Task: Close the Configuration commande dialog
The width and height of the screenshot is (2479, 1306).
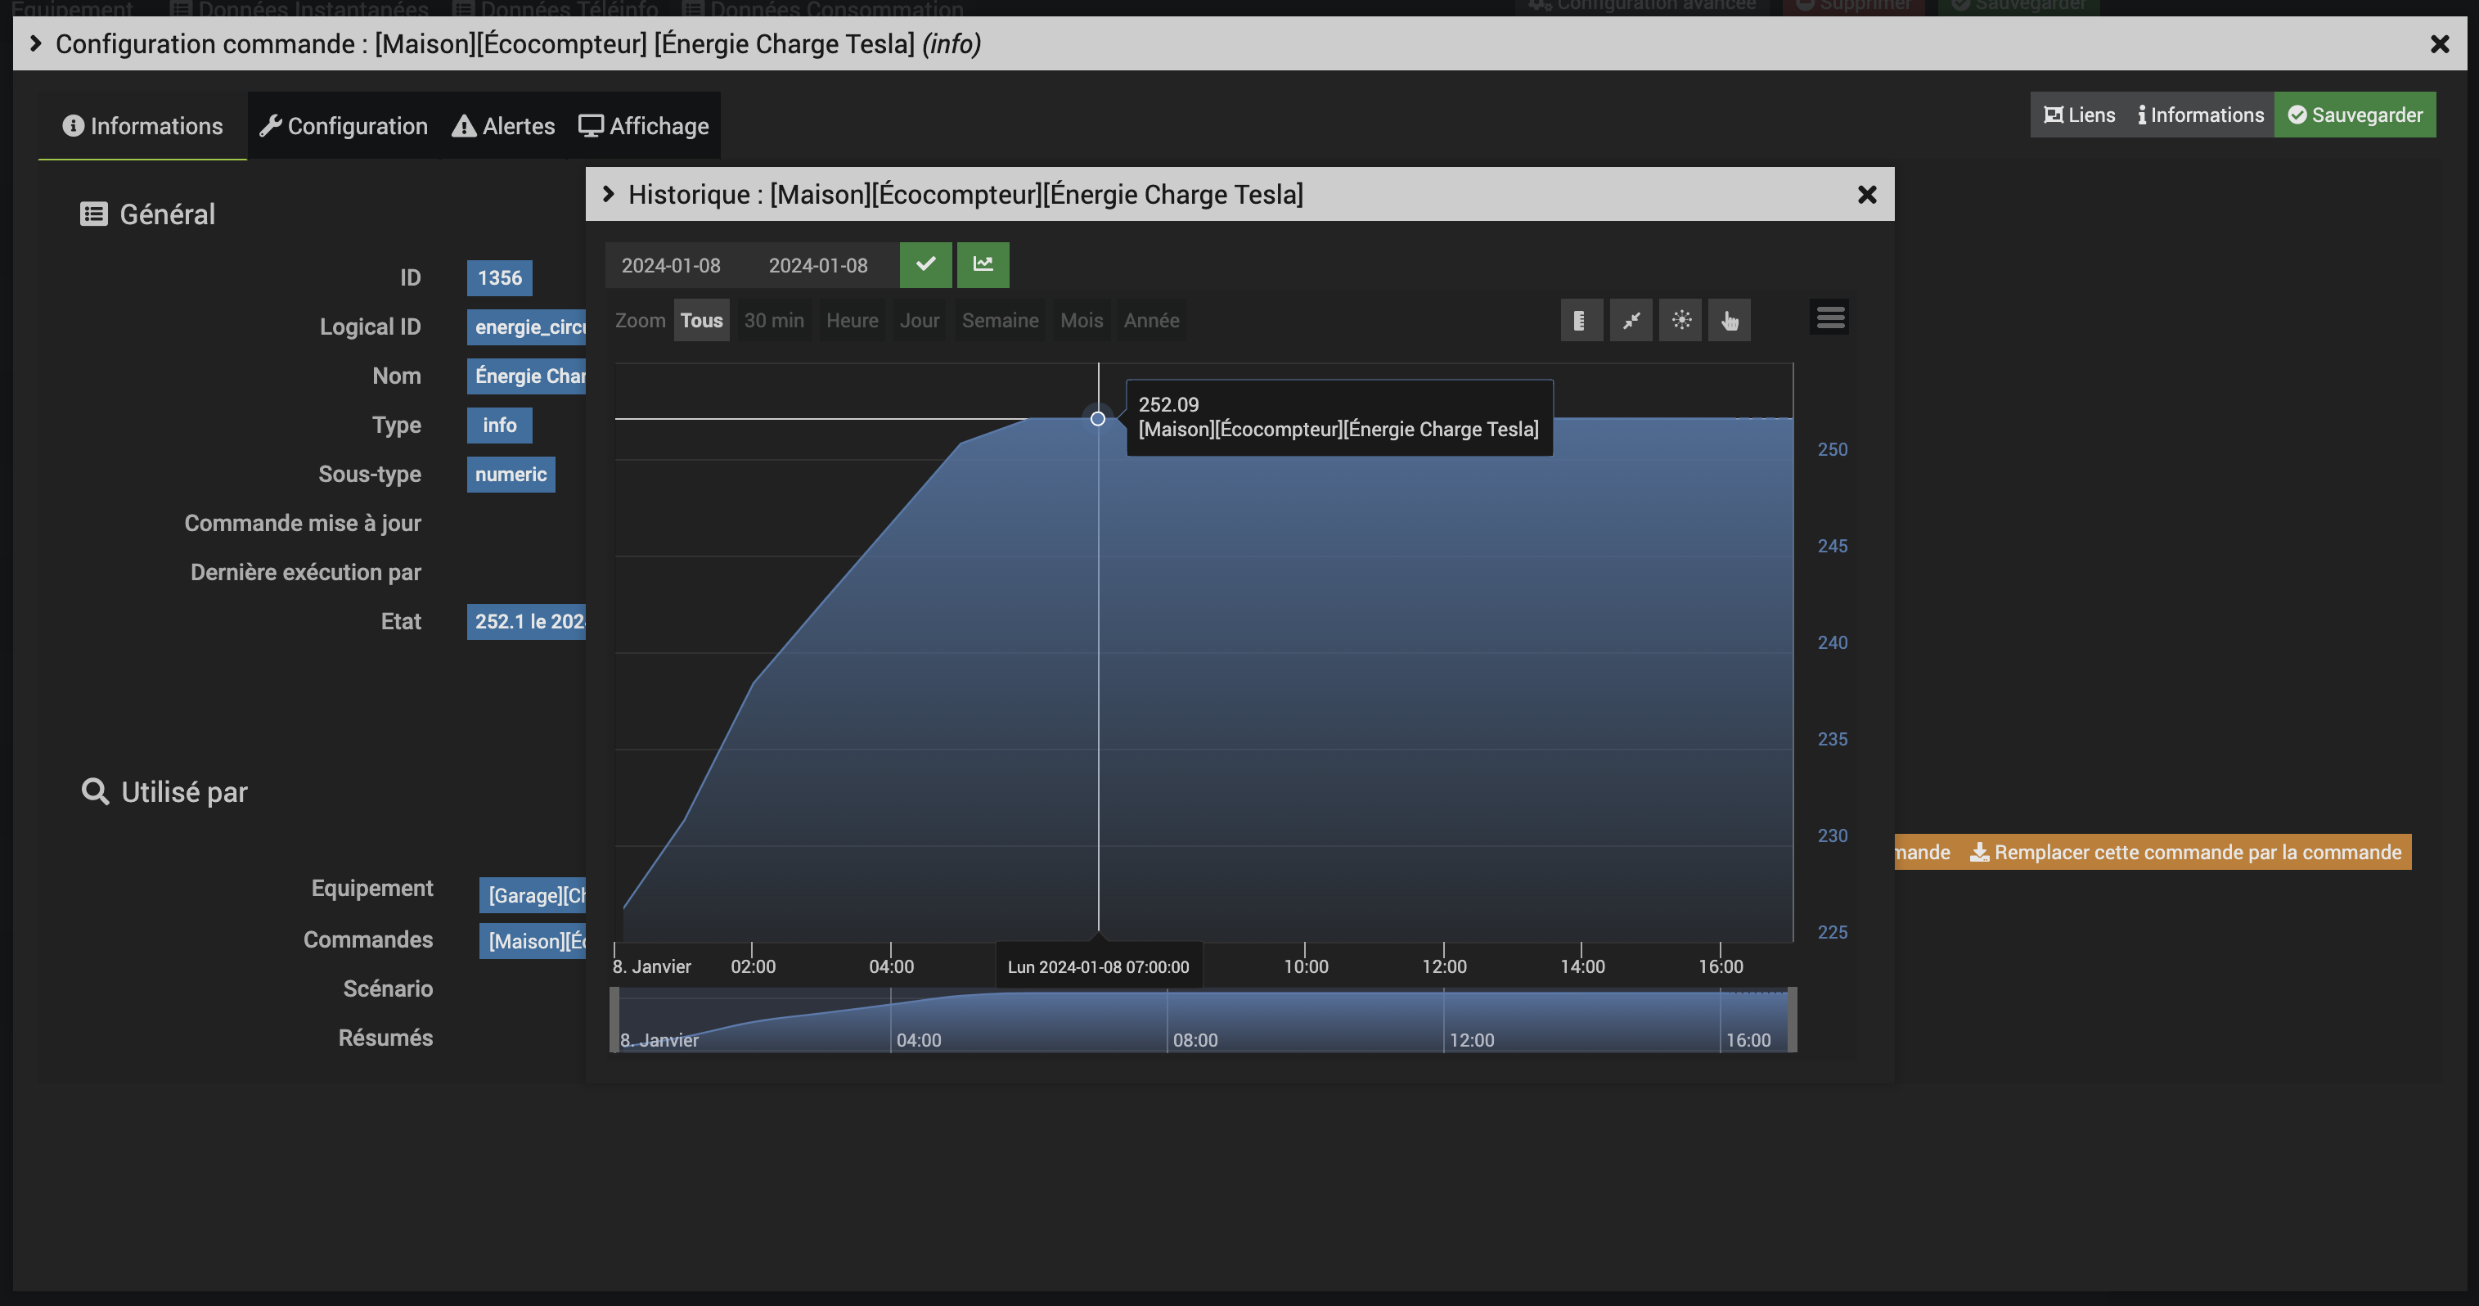Action: coord(2440,44)
